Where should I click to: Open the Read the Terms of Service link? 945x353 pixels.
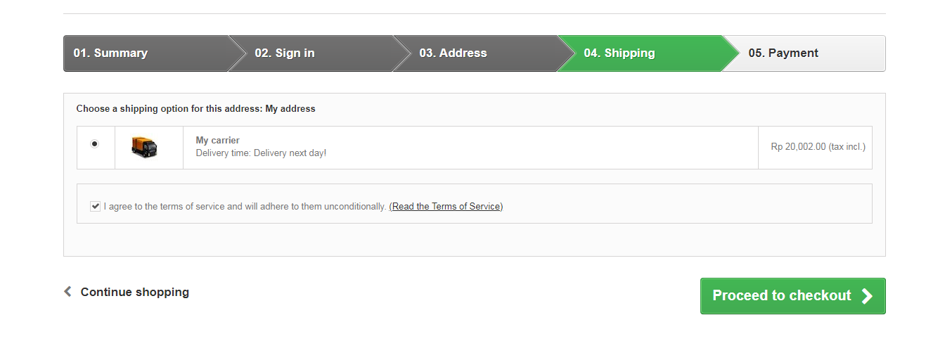pos(446,207)
